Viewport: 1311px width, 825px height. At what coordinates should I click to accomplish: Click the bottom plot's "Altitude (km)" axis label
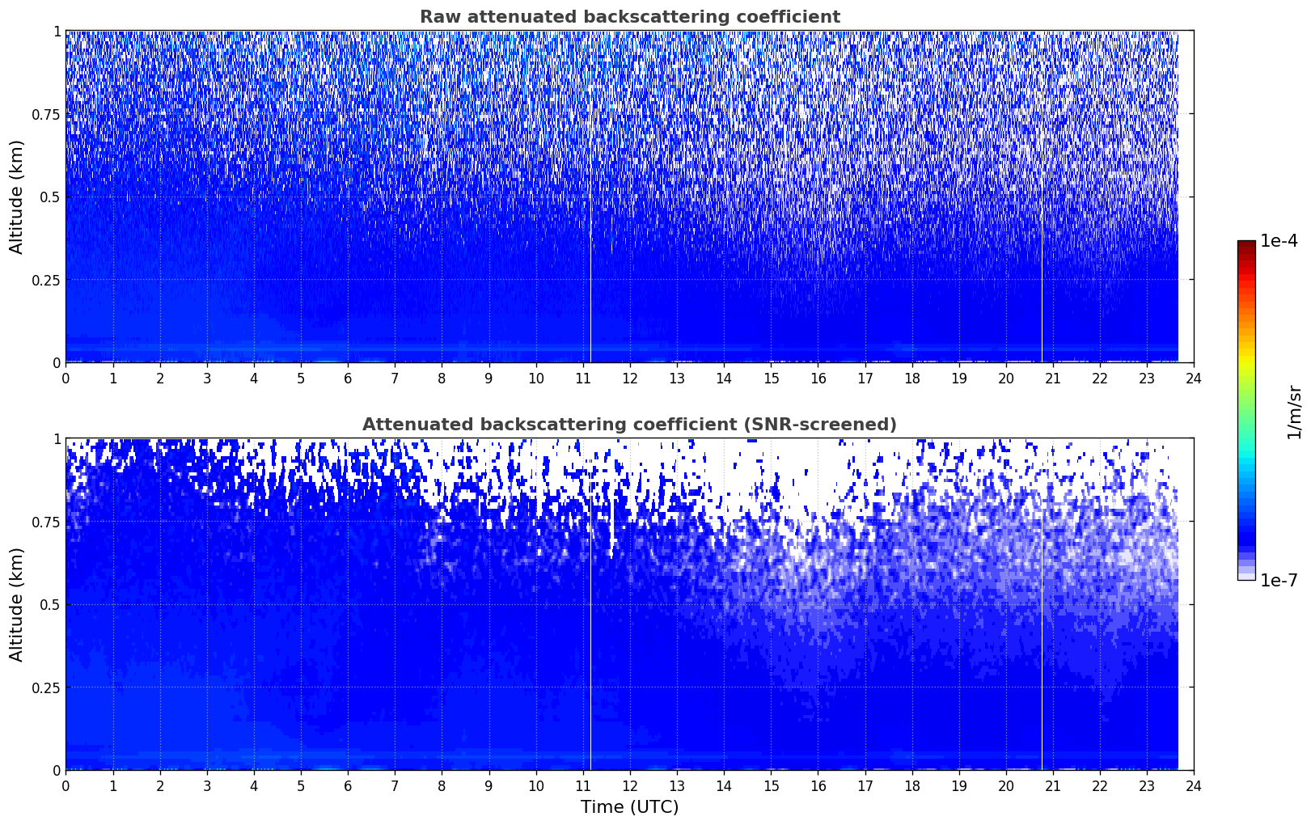pos(17,604)
